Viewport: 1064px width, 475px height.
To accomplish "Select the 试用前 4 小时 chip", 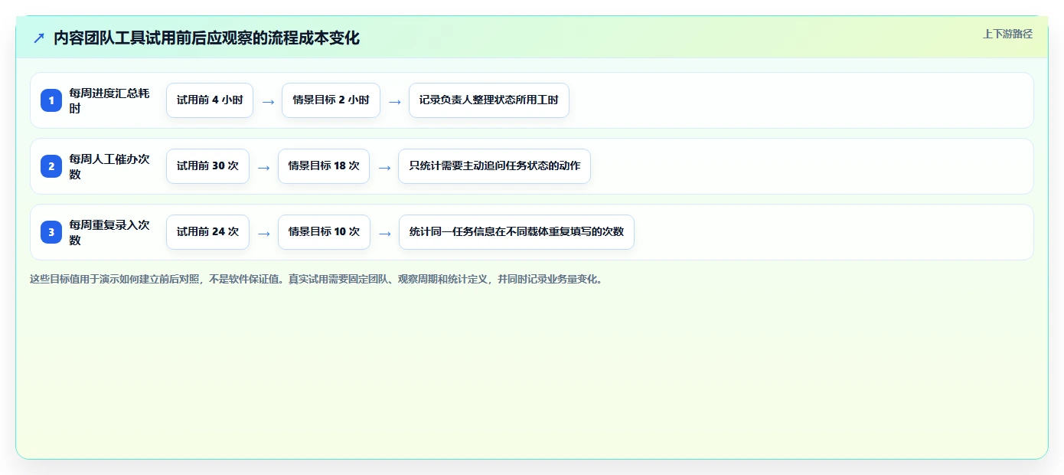I will point(210,100).
